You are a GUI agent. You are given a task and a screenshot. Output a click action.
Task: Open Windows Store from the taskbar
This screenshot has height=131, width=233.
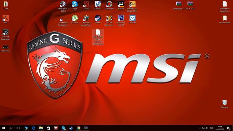[48, 128]
